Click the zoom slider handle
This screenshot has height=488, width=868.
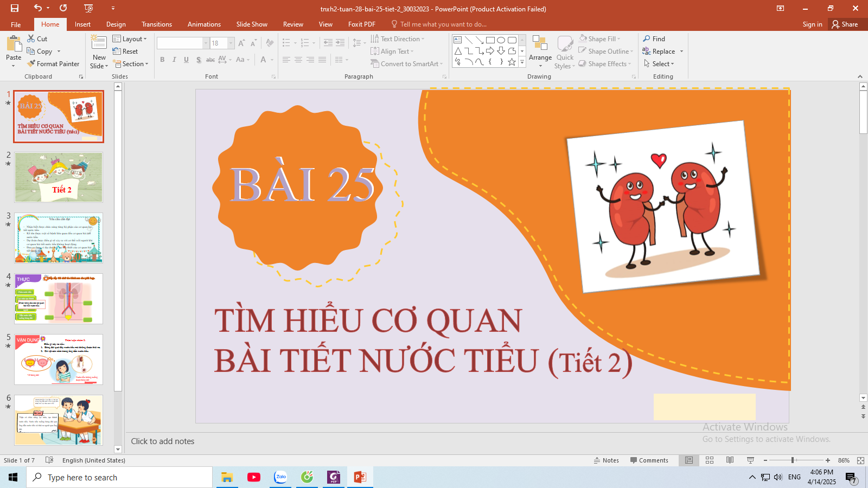click(793, 460)
